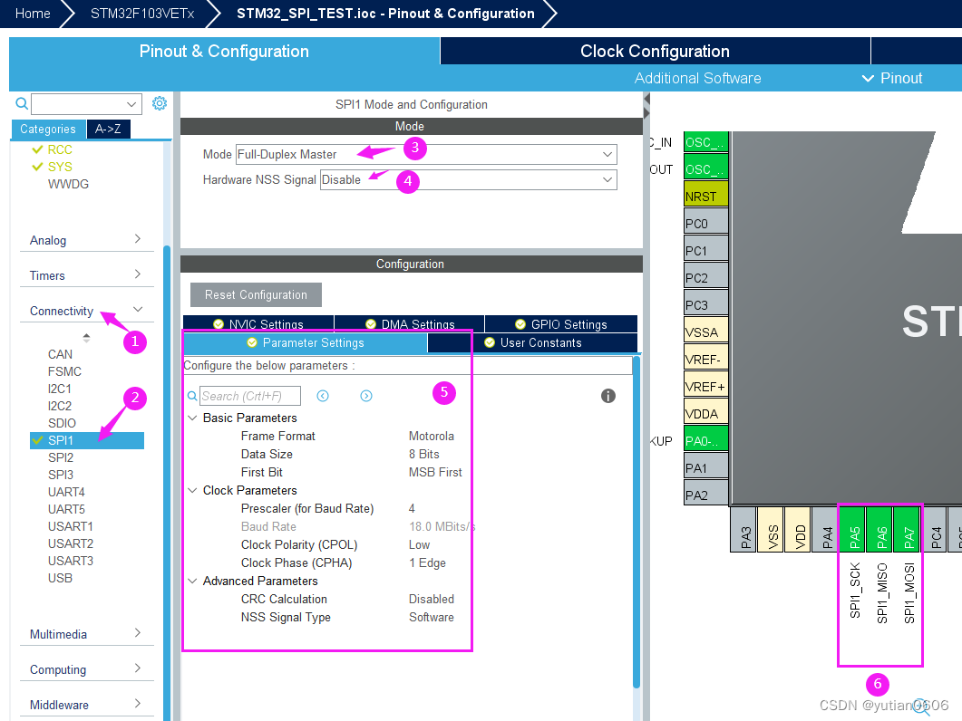Click Clock Polarity value Low

tap(419, 544)
